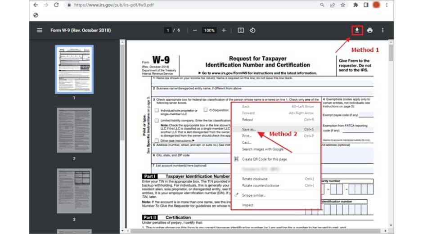Click the page 2 thumbnail
Image resolution: width=423 pixels, height=234 pixels.
click(x=74, y=130)
